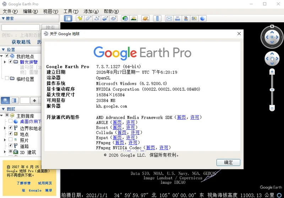Add a placemark with the pushpin icon

tap(80, 18)
